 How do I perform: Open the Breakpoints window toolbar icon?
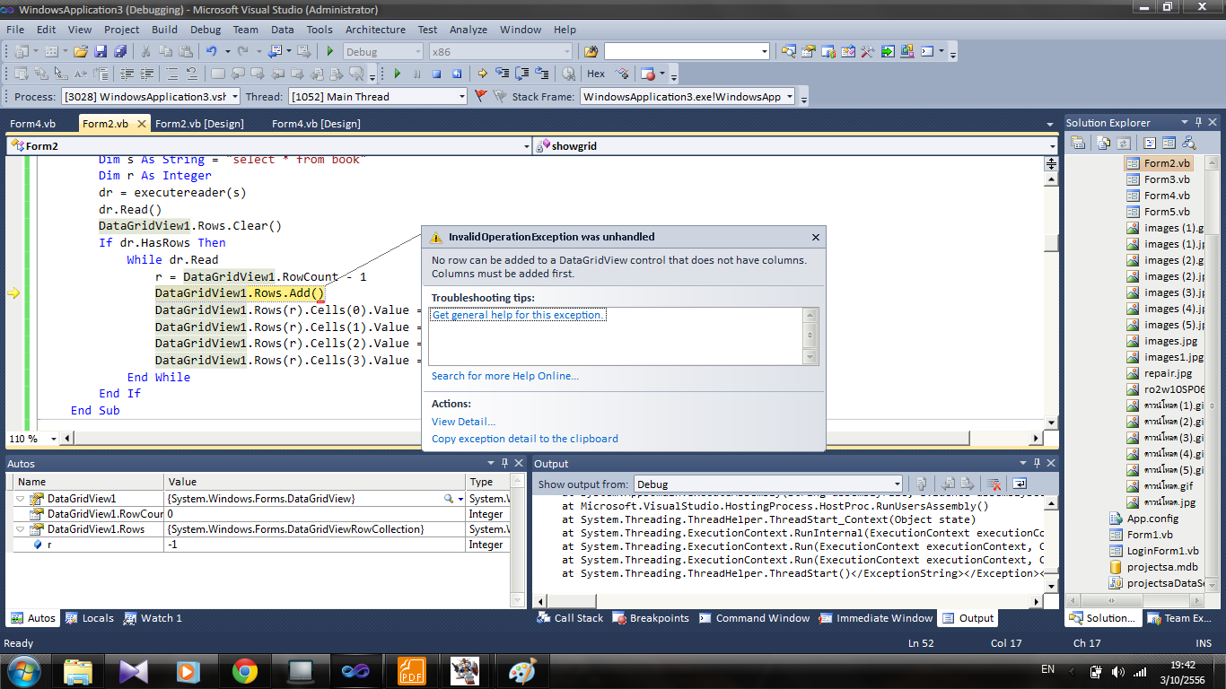(649, 74)
